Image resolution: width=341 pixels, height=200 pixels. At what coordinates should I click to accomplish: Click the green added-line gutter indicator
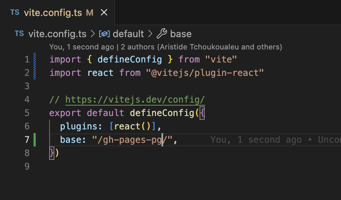35,140
